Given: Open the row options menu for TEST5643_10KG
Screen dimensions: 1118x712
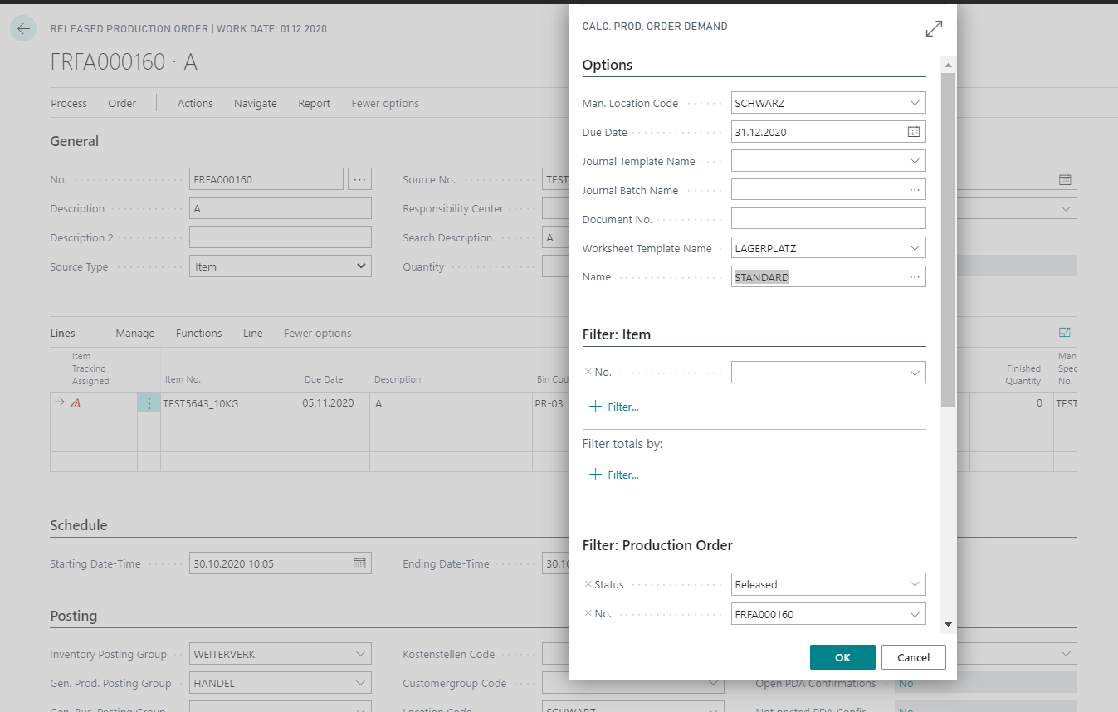Looking at the screenshot, I should click(x=149, y=402).
